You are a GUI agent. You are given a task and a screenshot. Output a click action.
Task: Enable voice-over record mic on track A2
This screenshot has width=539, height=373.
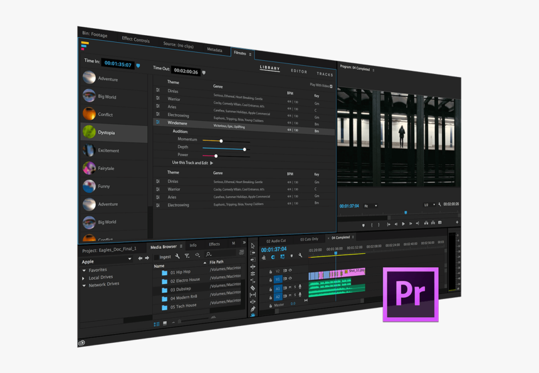point(300,294)
